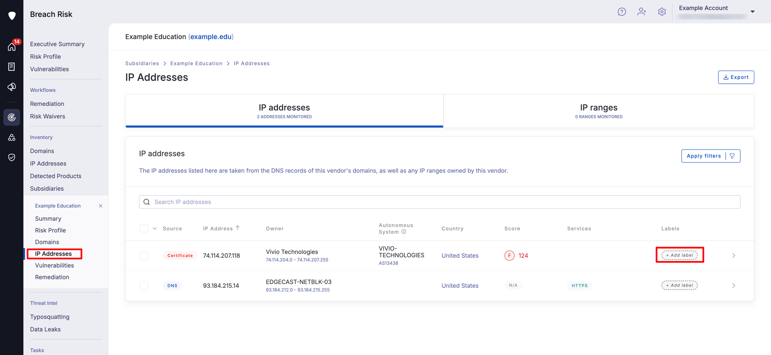The width and height of the screenshot is (771, 355).
Task: Toggle the select-all checkbox in table header
Action: tap(144, 228)
